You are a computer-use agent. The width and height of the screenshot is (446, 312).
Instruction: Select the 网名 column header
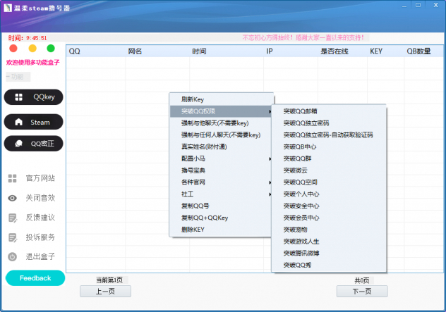pos(157,51)
